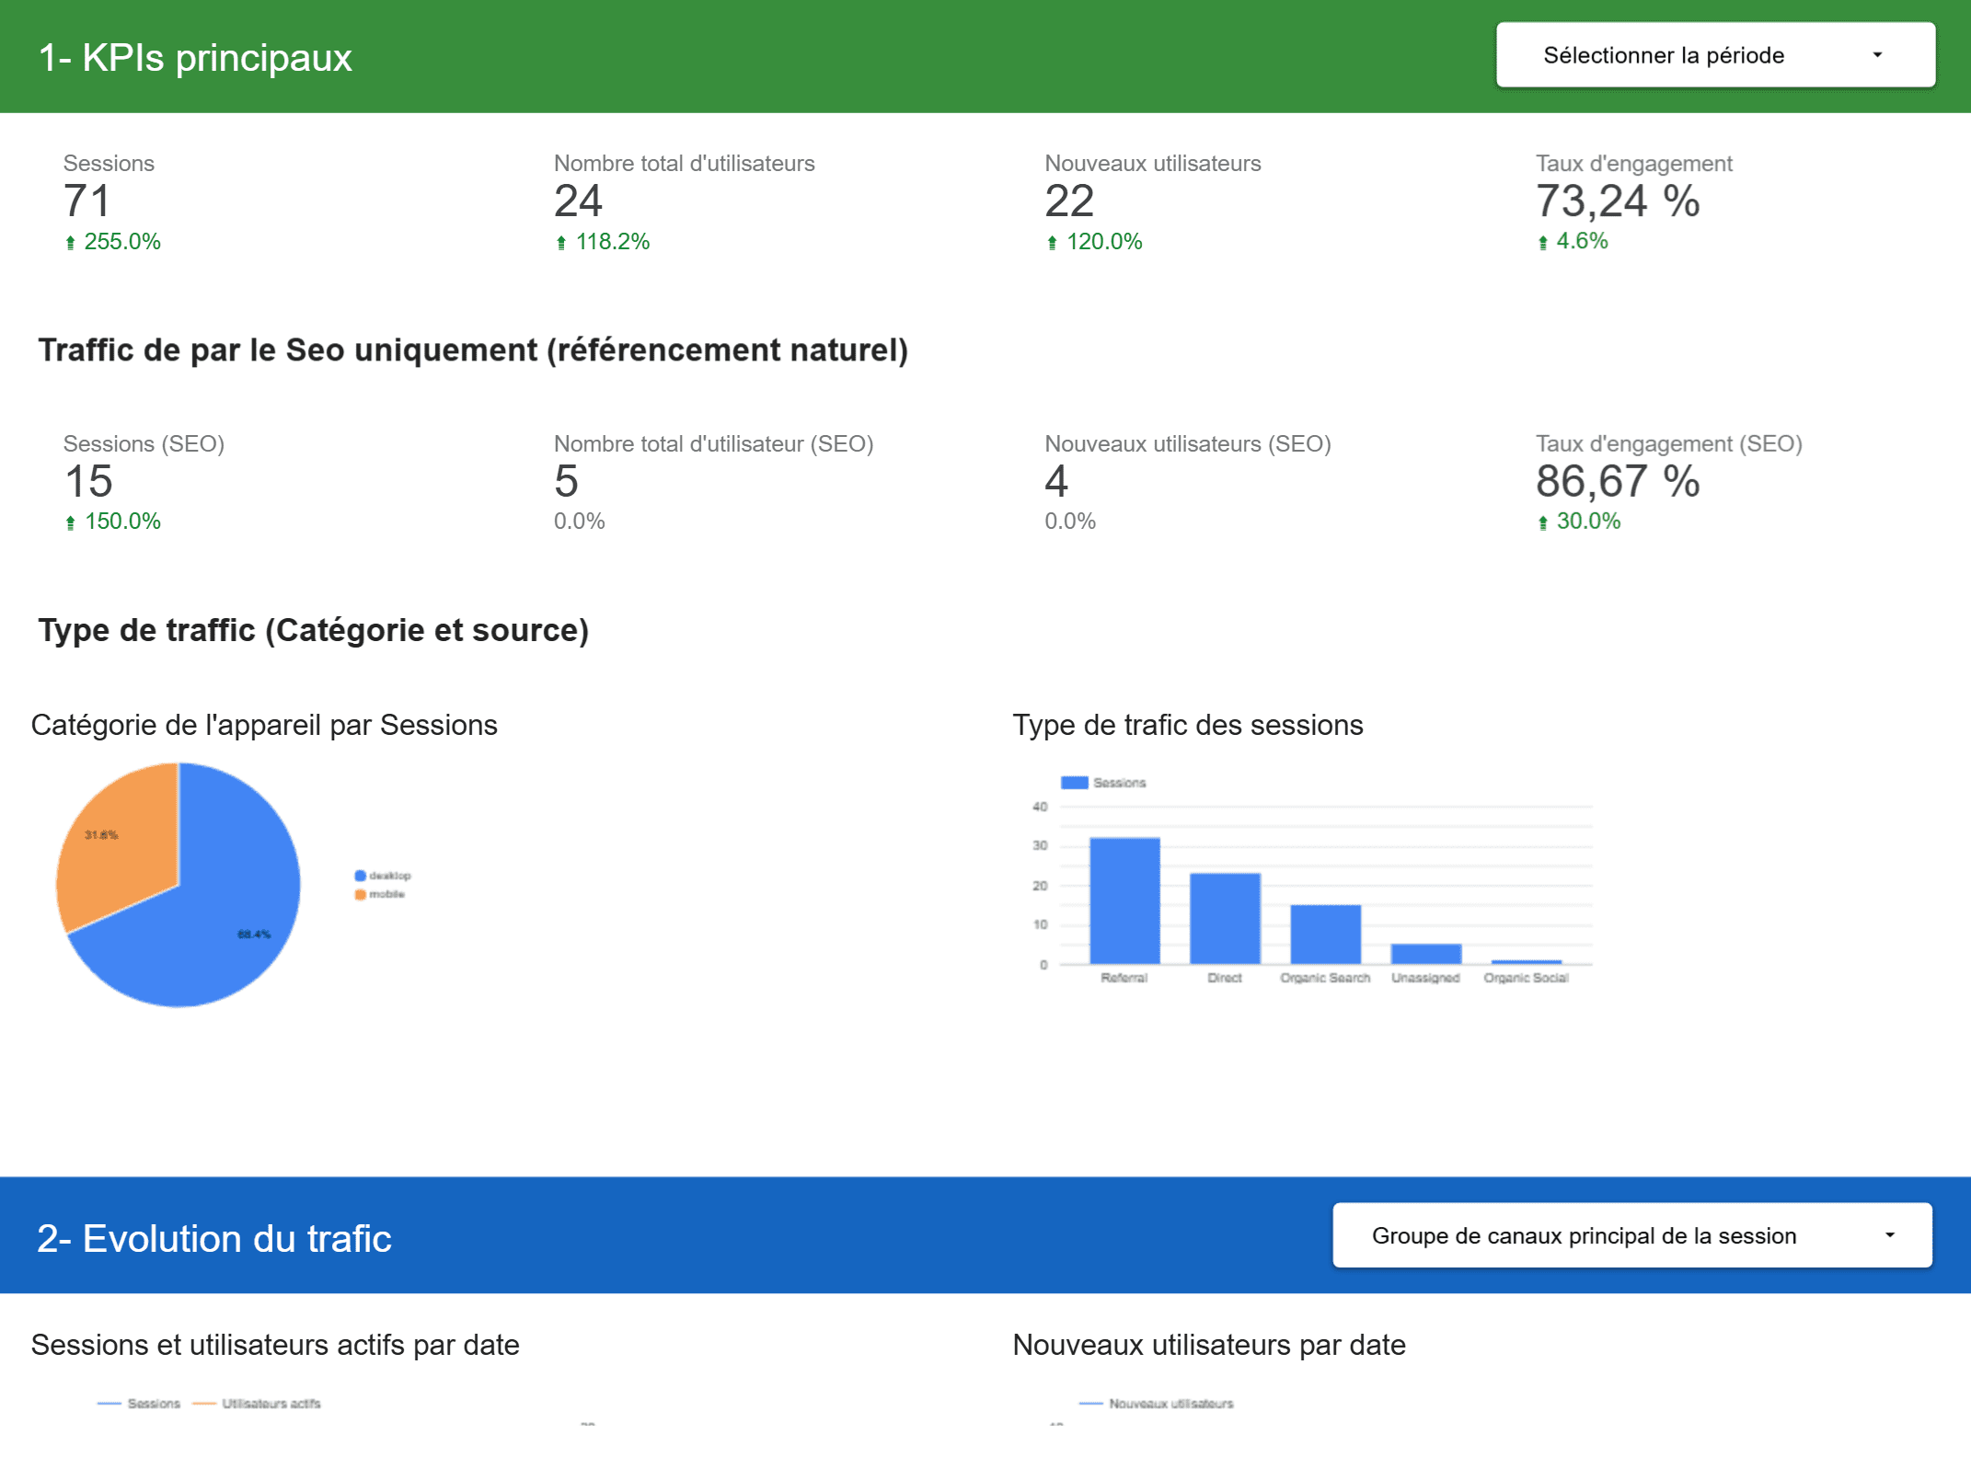This screenshot has width=1971, height=1468.
Task: Click the blue desktop legend dot
Action: [361, 876]
